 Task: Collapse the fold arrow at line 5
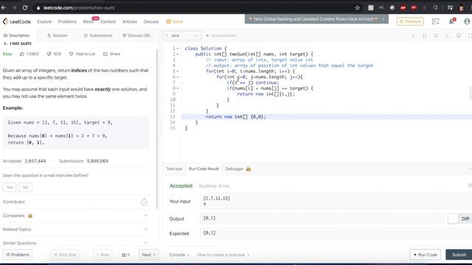click(178, 71)
